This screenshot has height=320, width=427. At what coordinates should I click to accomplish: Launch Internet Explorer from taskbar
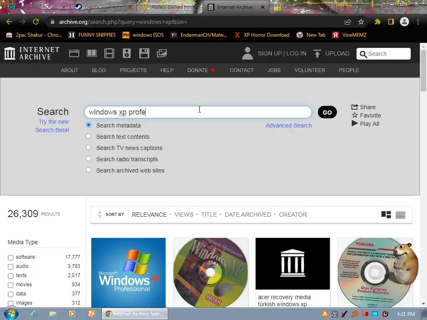(x=34, y=314)
